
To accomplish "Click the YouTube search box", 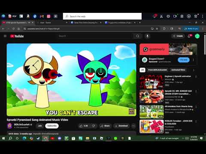I will (96, 36).
